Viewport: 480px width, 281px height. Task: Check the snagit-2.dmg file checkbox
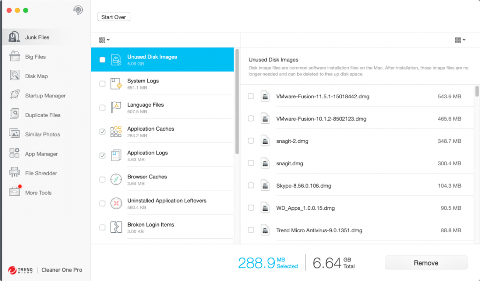click(x=251, y=141)
